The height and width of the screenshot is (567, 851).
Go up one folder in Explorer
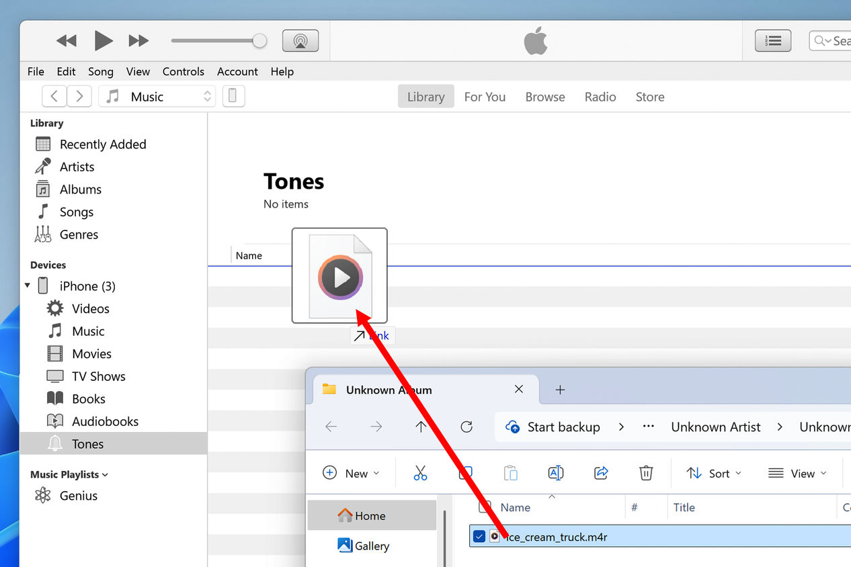[421, 427]
